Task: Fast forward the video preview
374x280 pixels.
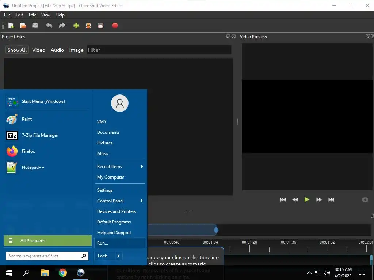Action: click(x=319, y=199)
